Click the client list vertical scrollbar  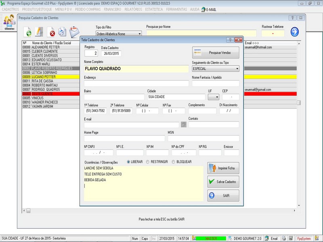[299, 103]
